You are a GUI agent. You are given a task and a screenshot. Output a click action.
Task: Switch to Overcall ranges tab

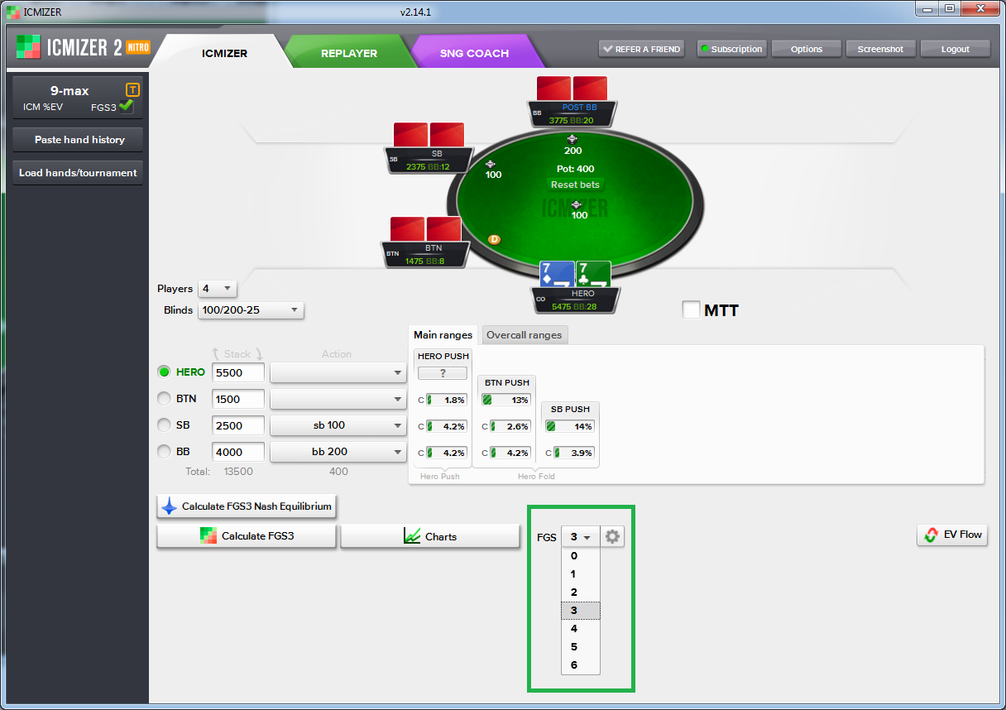[525, 335]
